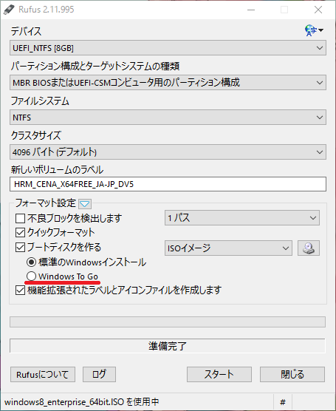
Task: Click the デバイス label text
Action: click(26, 32)
